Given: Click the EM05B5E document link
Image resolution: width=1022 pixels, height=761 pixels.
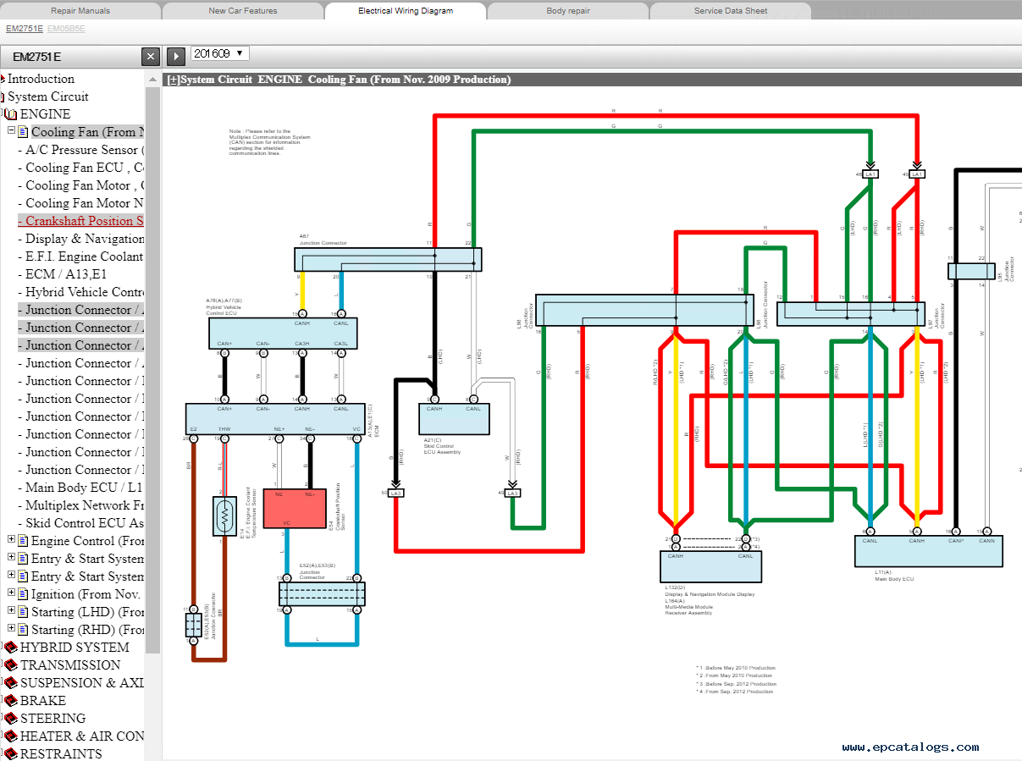Looking at the screenshot, I should click(66, 29).
